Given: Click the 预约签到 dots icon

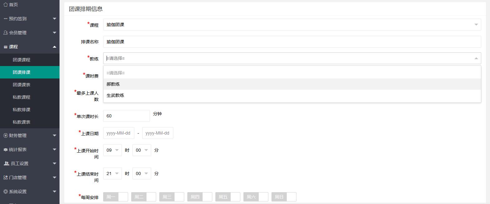Looking at the screenshot, I should click(6, 19).
